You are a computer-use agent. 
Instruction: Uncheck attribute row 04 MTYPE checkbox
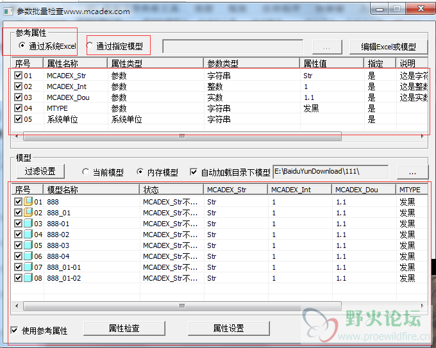pyautogui.click(x=18, y=108)
